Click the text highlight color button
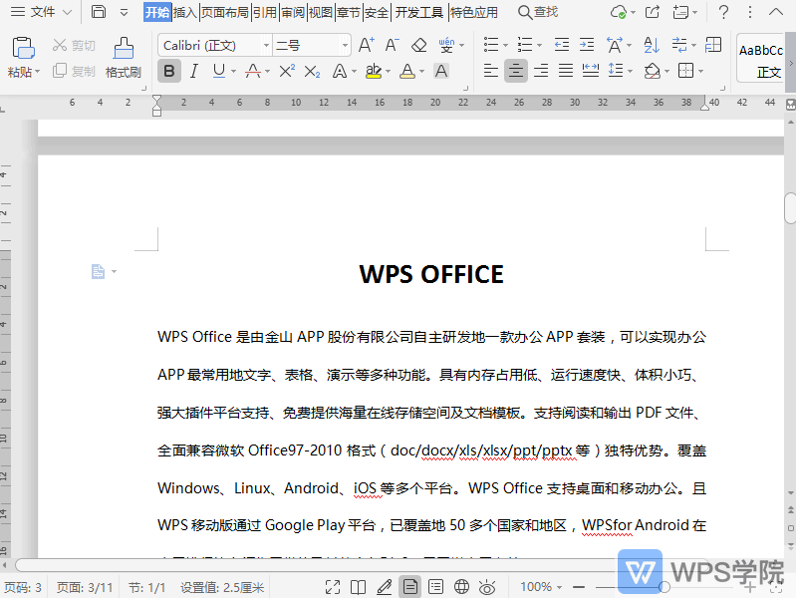The image size is (796, 598). tap(374, 71)
